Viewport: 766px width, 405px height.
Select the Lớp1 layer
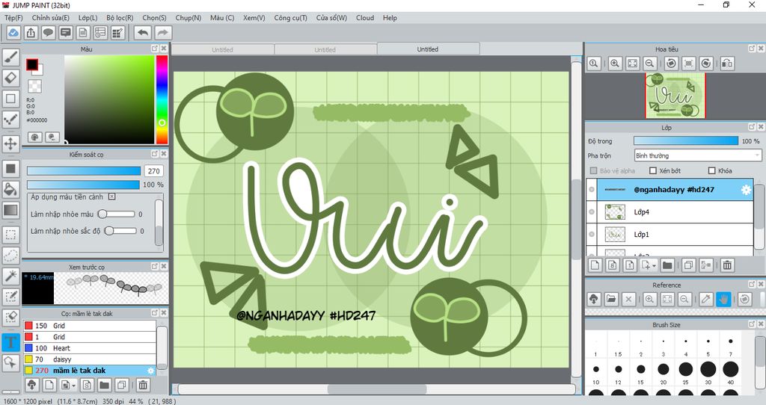[670, 234]
